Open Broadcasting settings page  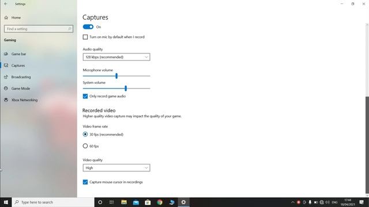[17, 77]
